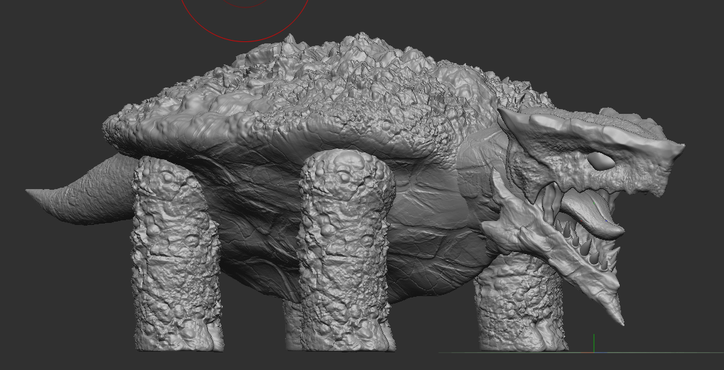Click the front-left bumpy leg of the creature
The image size is (724, 370).
[175, 254]
